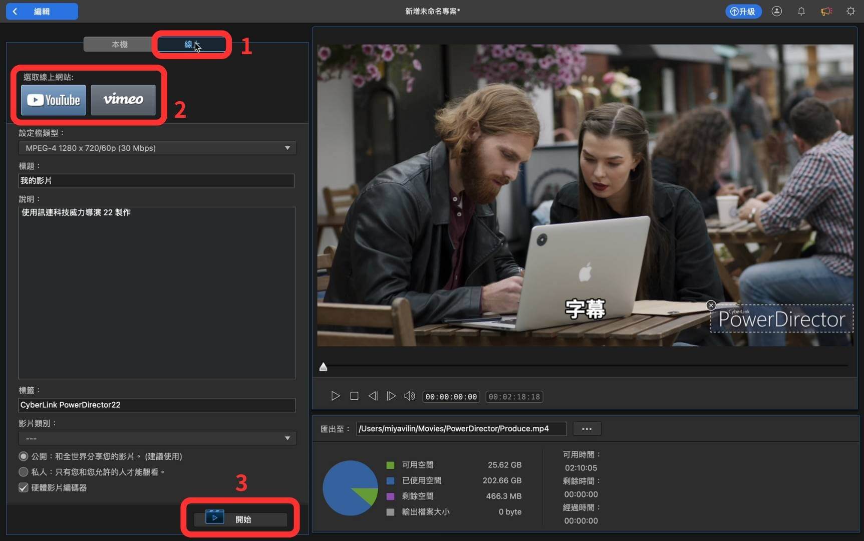Click the 可用時間 value 02:10:05
The width and height of the screenshot is (864, 541).
581,468
